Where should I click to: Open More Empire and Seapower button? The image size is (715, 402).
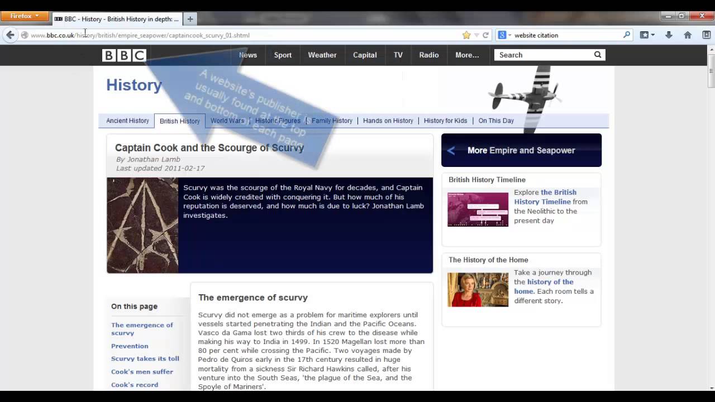coord(521,150)
